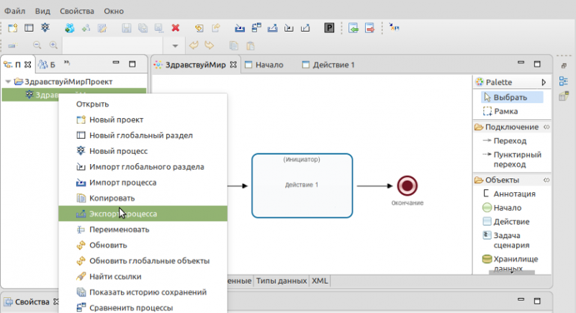
Task: Close the ЗдравствуйМир editor tab
Action: tap(233, 65)
